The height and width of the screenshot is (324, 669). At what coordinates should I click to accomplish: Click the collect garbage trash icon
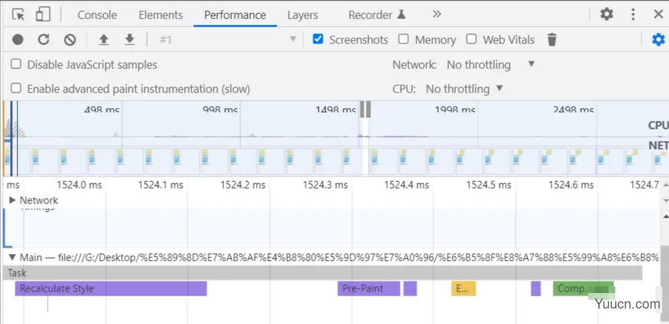tap(552, 40)
